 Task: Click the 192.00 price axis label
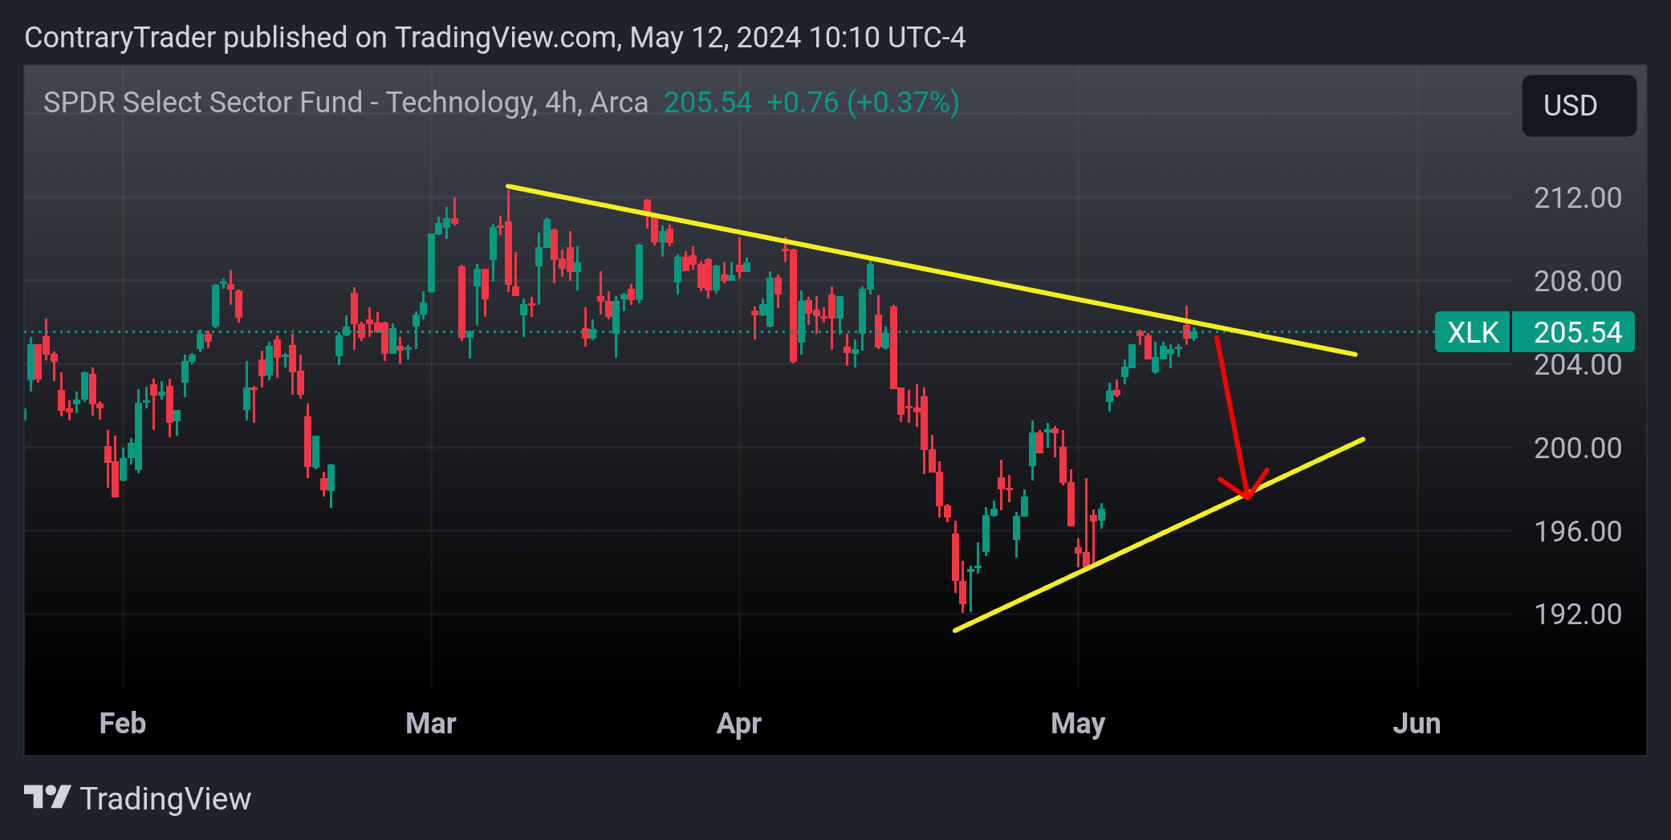pyautogui.click(x=1578, y=614)
